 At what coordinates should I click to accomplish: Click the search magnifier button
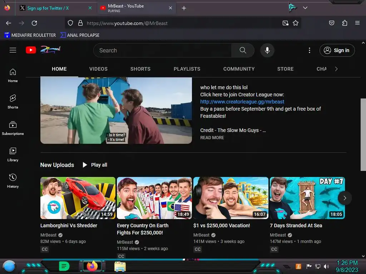click(x=243, y=50)
